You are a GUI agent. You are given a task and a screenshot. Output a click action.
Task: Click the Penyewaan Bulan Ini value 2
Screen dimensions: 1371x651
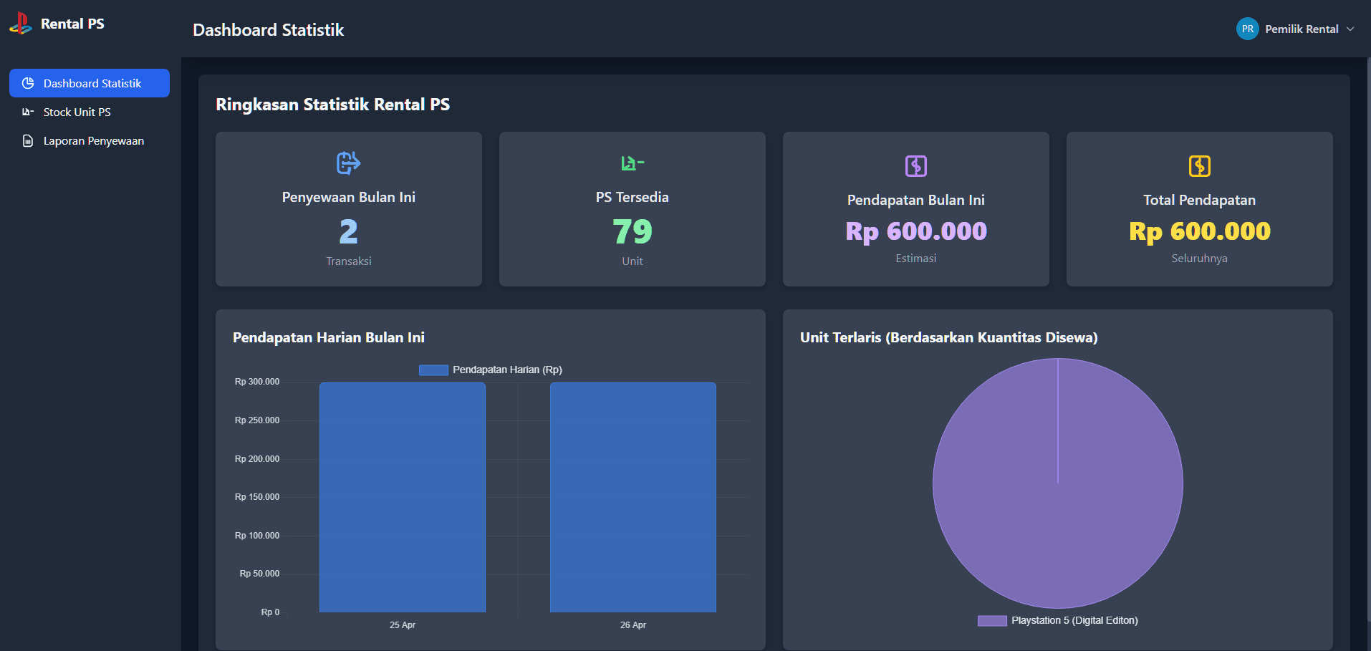pyautogui.click(x=349, y=231)
